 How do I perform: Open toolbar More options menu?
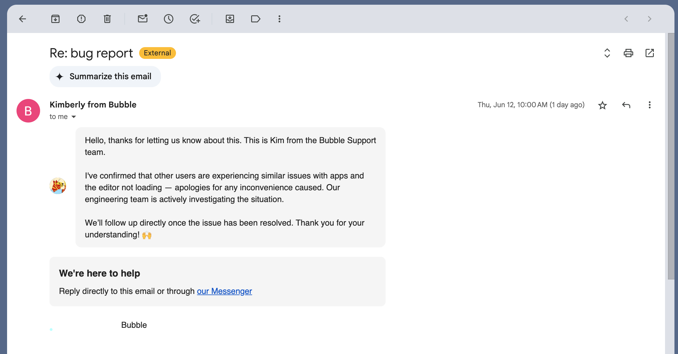click(x=279, y=19)
